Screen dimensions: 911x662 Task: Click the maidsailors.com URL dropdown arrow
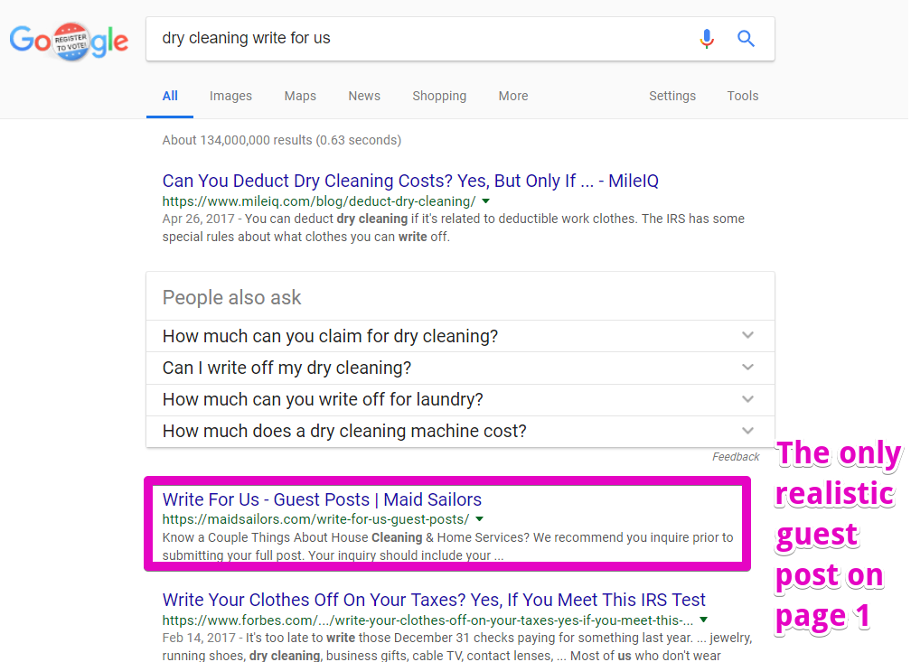coord(480,519)
